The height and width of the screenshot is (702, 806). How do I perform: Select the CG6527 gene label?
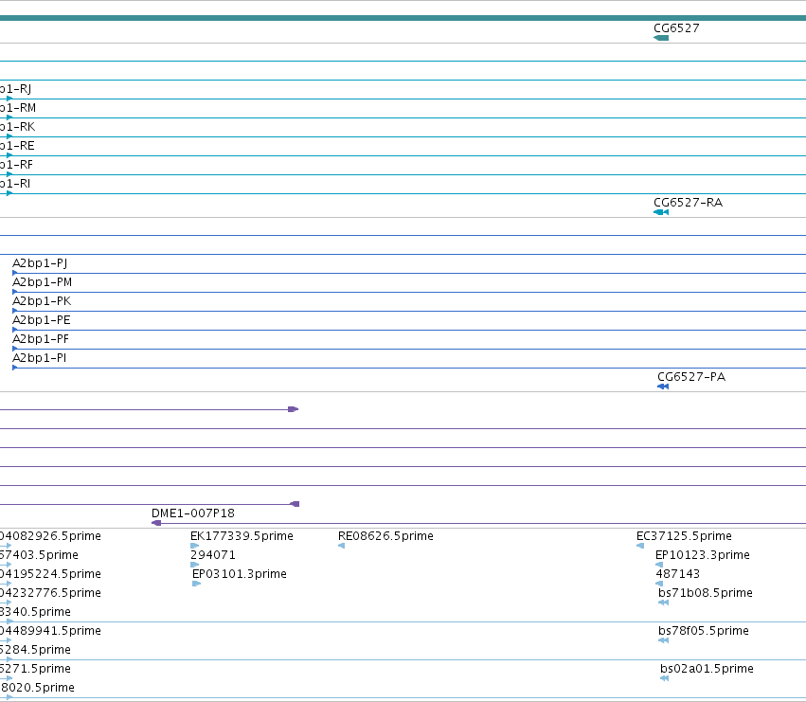(676, 27)
